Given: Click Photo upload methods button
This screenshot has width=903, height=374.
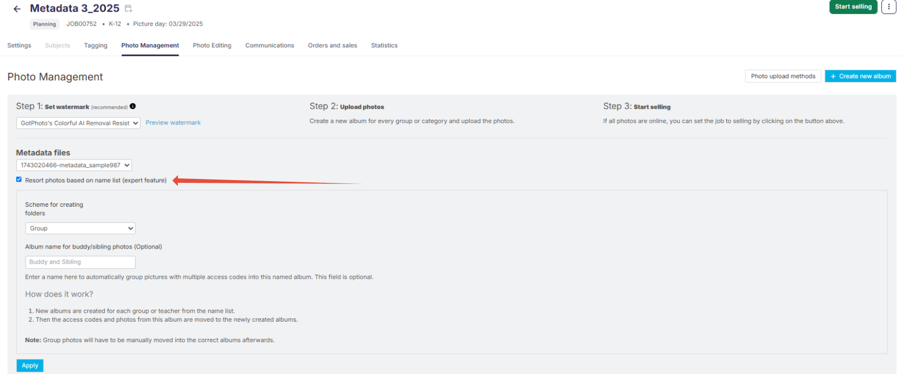Looking at the screenshot, I should pos(783,76).
